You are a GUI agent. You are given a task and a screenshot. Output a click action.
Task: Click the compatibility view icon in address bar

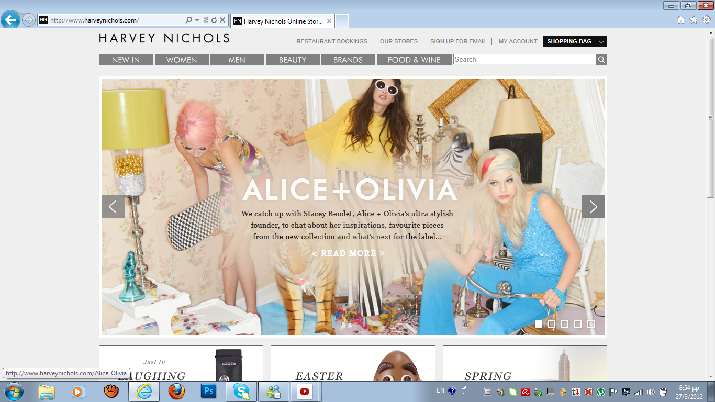pos(206,20)
